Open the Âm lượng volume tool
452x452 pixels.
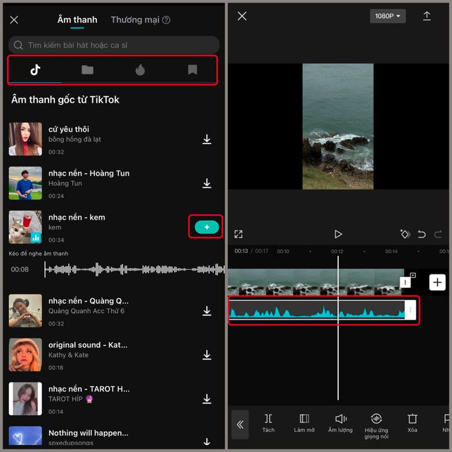click(340, 422)
